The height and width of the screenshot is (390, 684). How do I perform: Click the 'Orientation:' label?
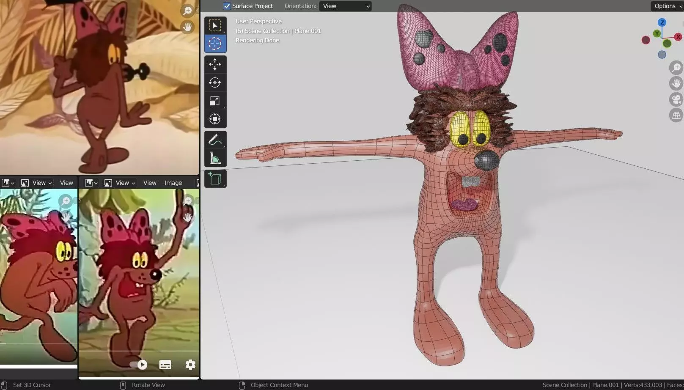click(x=300, y=6)
